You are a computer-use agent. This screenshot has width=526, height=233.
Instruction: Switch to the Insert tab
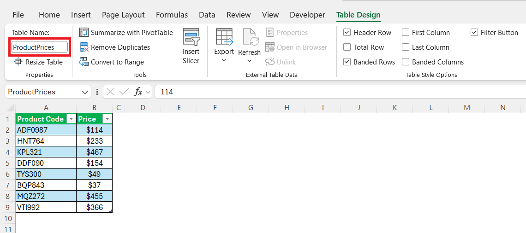pos(81,15)
